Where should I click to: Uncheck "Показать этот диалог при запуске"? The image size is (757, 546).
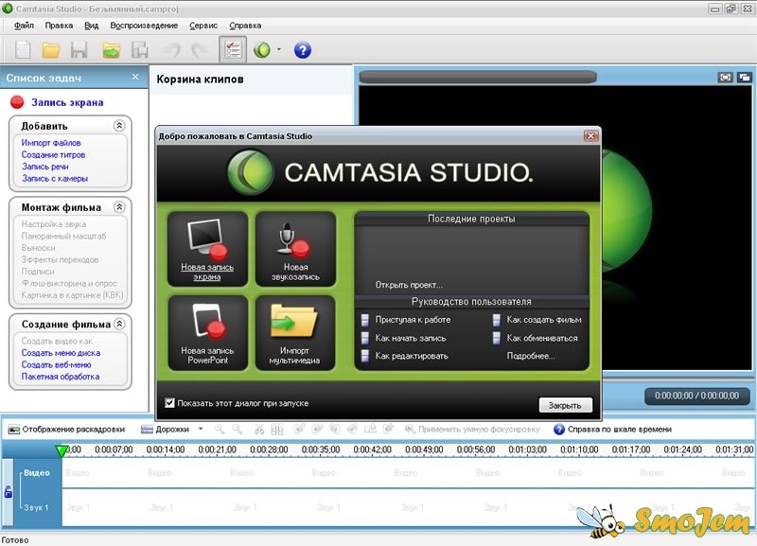[x=169, y=403]
